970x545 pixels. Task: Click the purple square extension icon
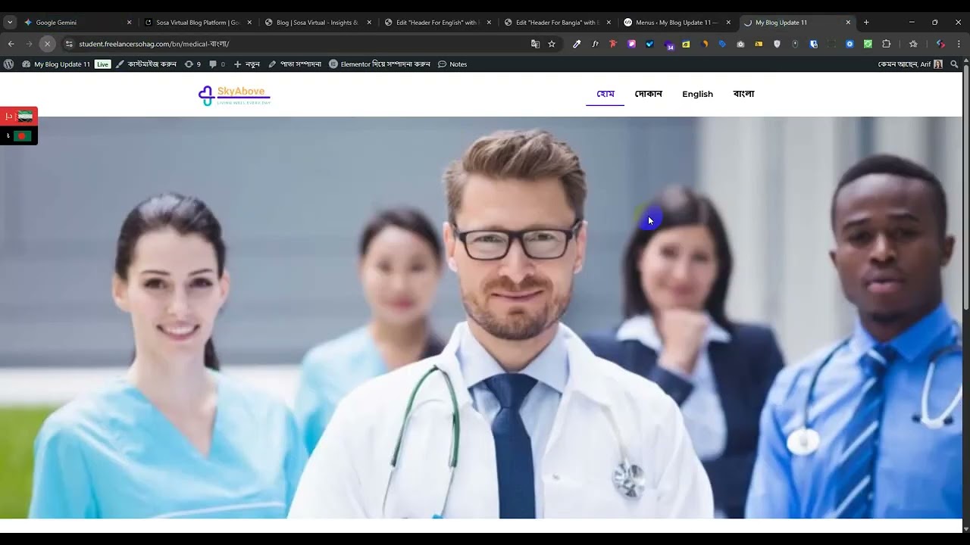click(x=631, y=44)
